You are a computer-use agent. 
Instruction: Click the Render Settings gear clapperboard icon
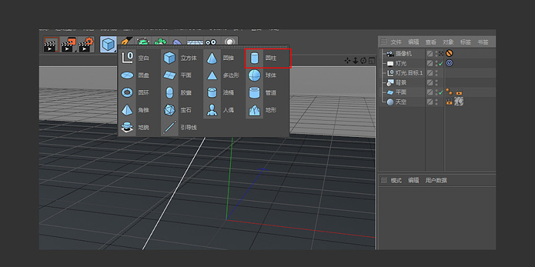point(86,45)
